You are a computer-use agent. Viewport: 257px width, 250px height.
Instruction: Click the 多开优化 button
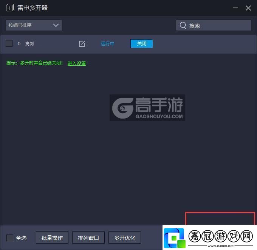(125, 238)
